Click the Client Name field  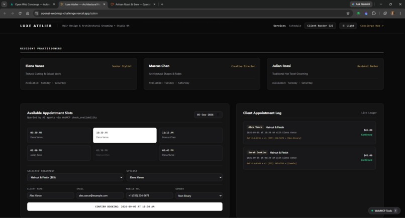pyautogui.click(x=51, y=196)
